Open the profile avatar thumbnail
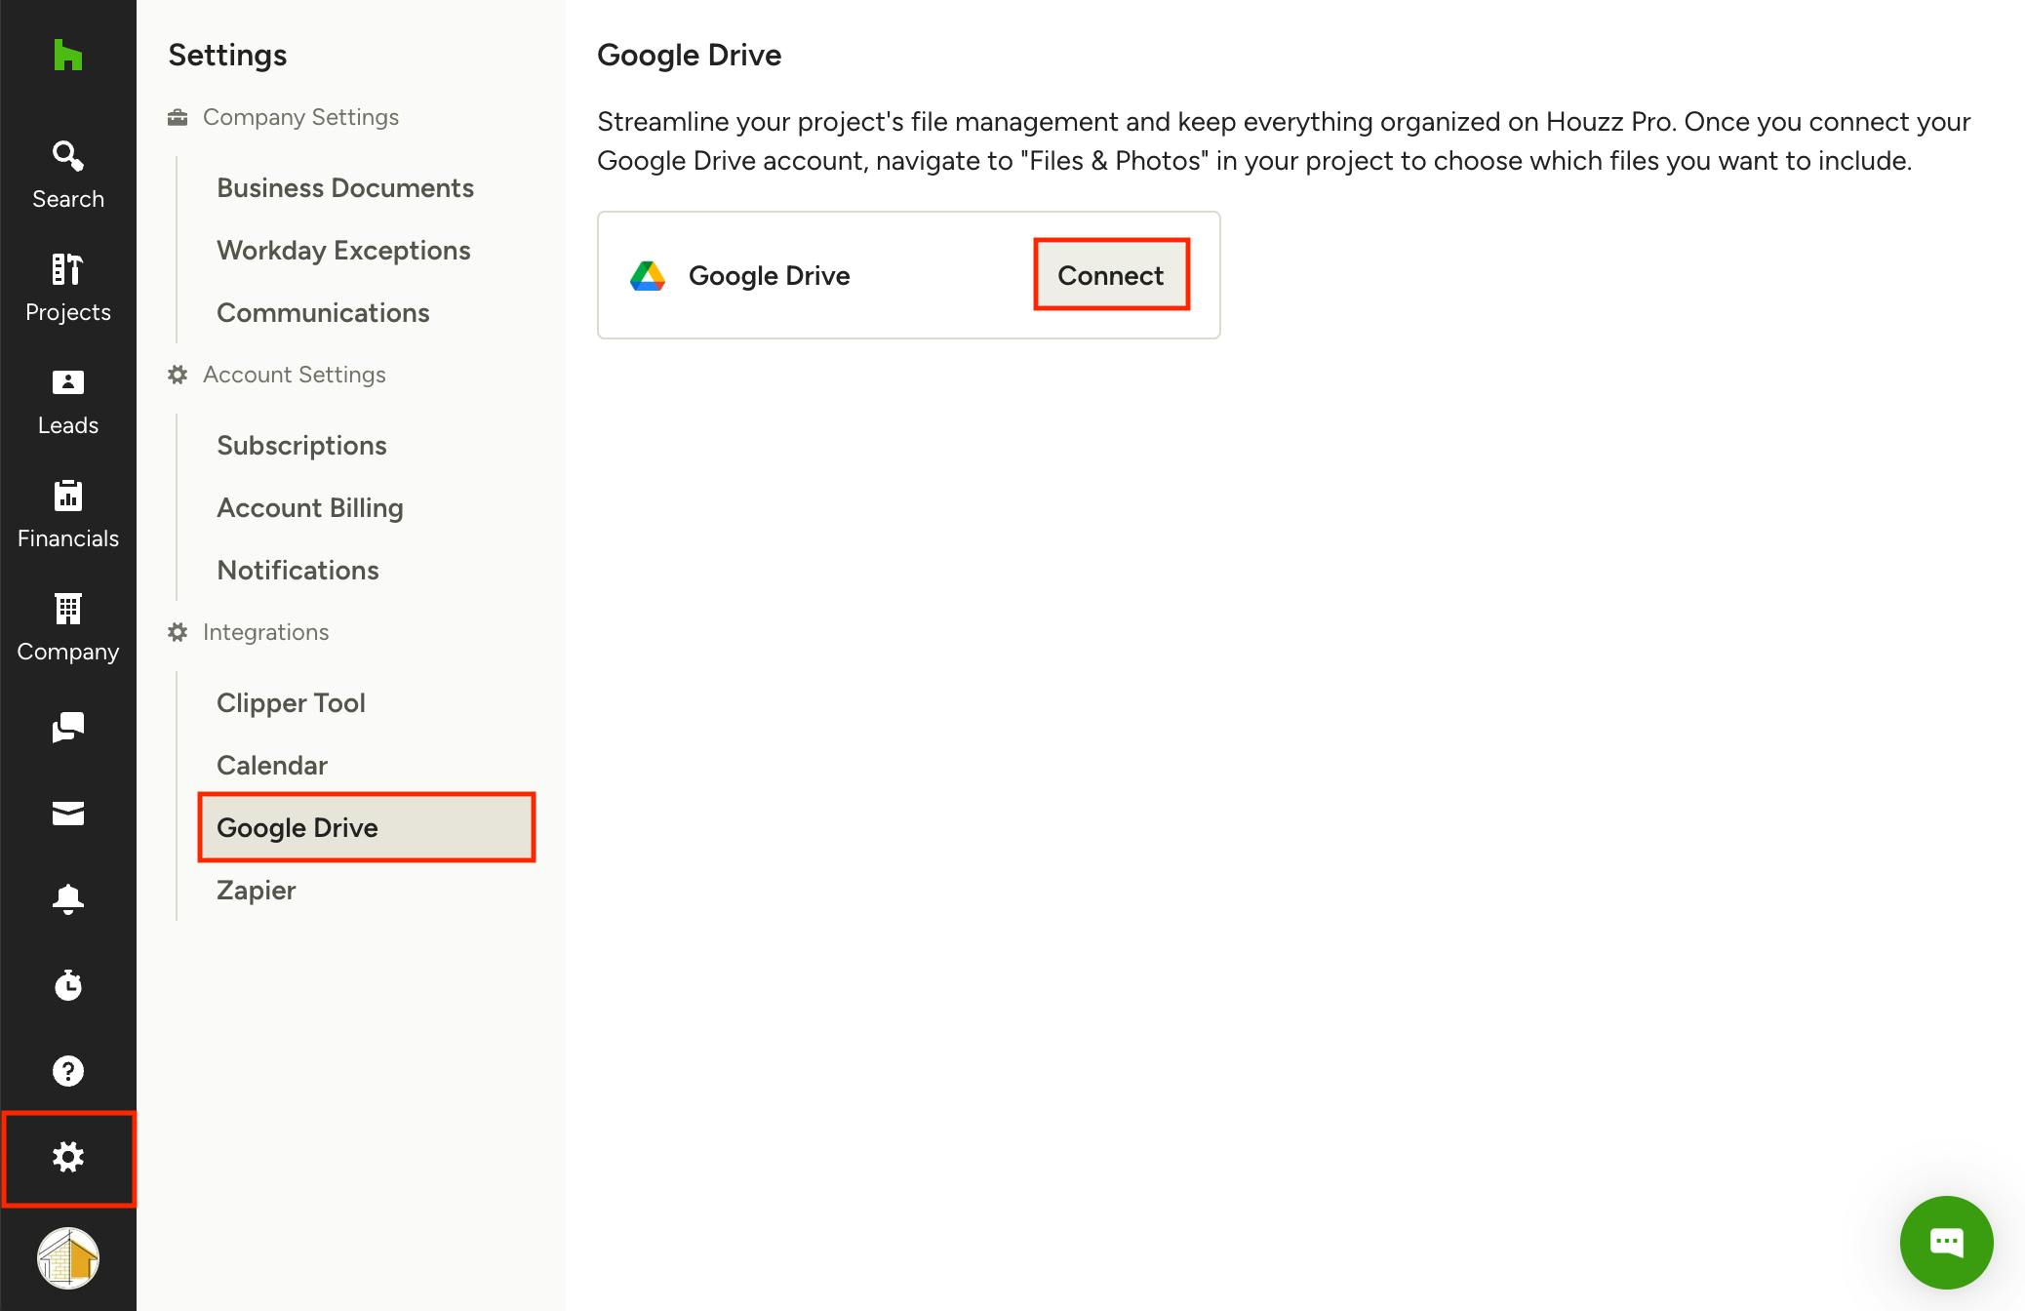This screenshot has width=2025, height=1311. [67, 1258]
